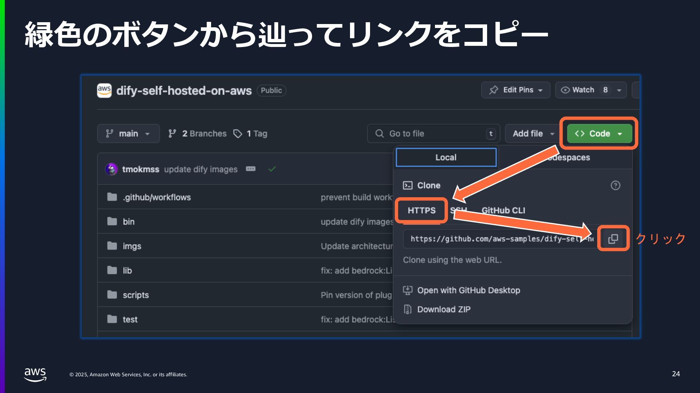The image size is (700, 393).
Task: Switch to the Local tab
Action: [446, 157]
